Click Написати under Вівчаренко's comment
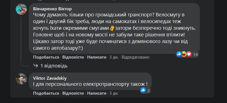 tap(97, 57)
